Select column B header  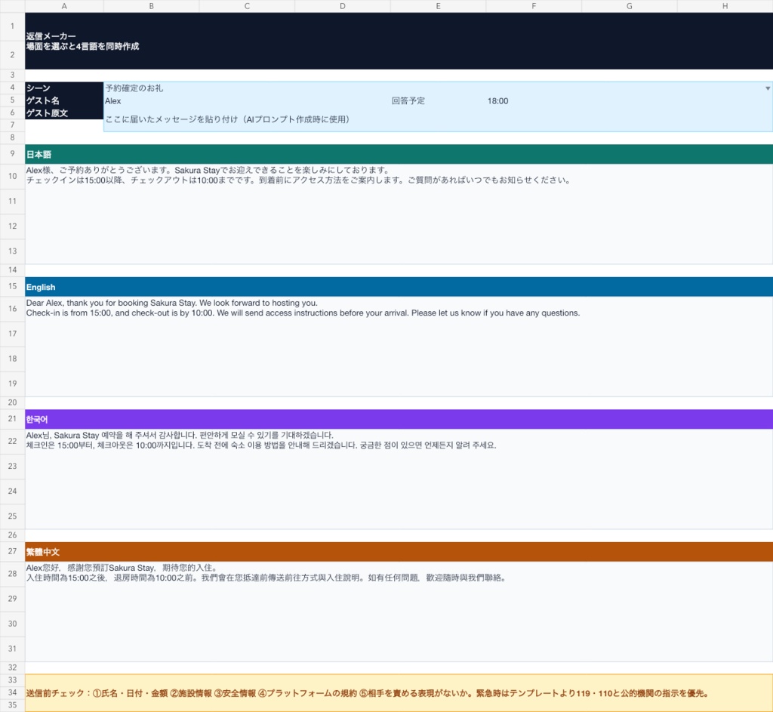pyautogui.click(x=151, y=6)
